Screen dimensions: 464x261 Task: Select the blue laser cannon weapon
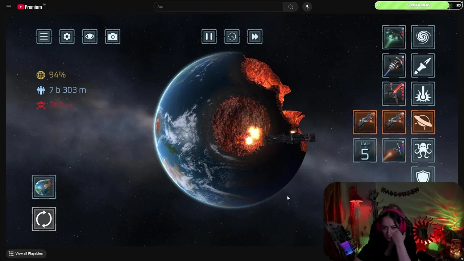point(394,66)
